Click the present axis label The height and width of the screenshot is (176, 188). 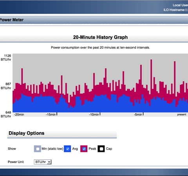tap(182, 115)
